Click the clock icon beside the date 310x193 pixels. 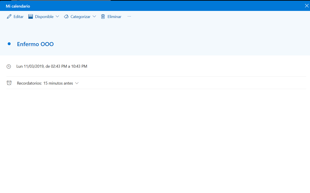click(9, 66)
